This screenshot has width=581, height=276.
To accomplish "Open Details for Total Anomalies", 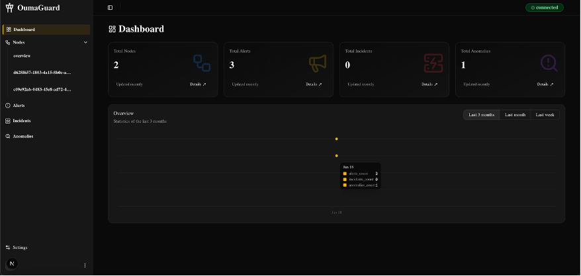I will point(545,85).
